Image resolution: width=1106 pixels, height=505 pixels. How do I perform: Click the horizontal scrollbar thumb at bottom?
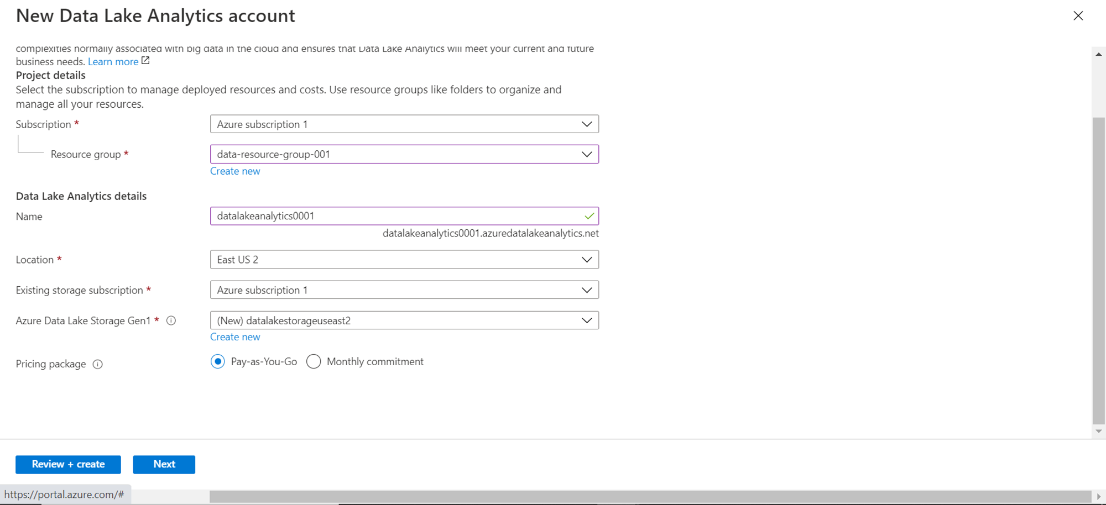pyautogui.click(x=650, y=496)
